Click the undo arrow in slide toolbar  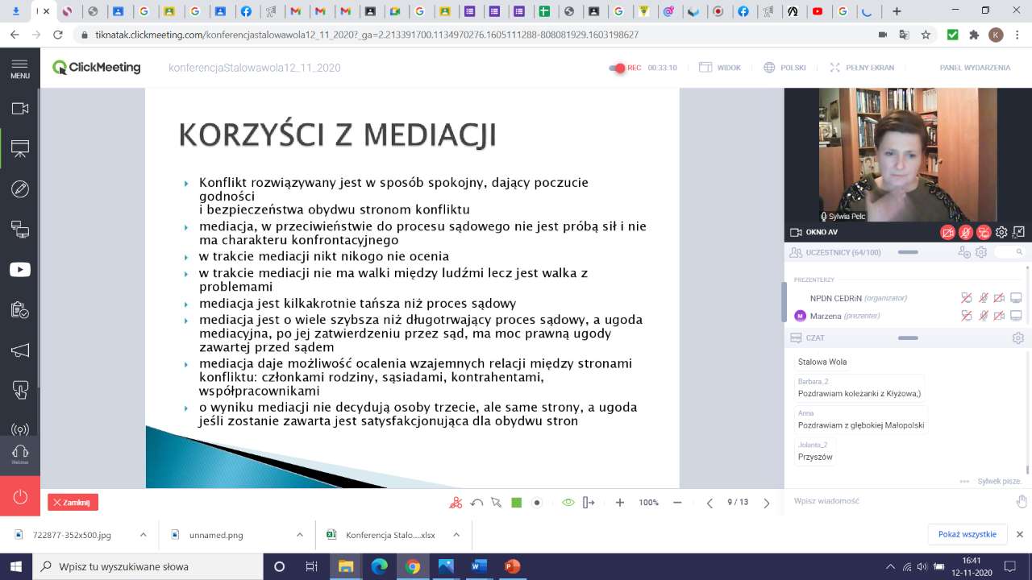click(476, 503)
